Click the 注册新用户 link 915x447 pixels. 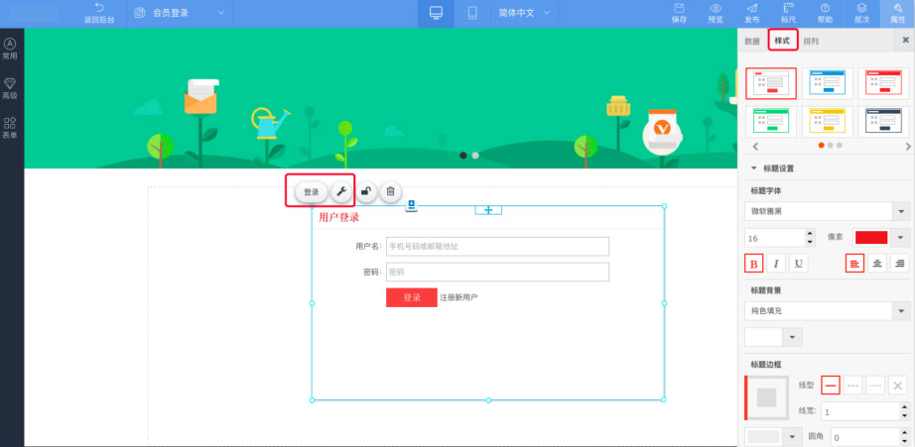tap(458, 297)
